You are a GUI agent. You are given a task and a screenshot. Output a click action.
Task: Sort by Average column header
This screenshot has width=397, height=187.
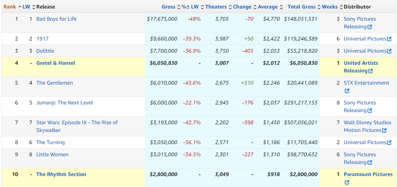268,7
